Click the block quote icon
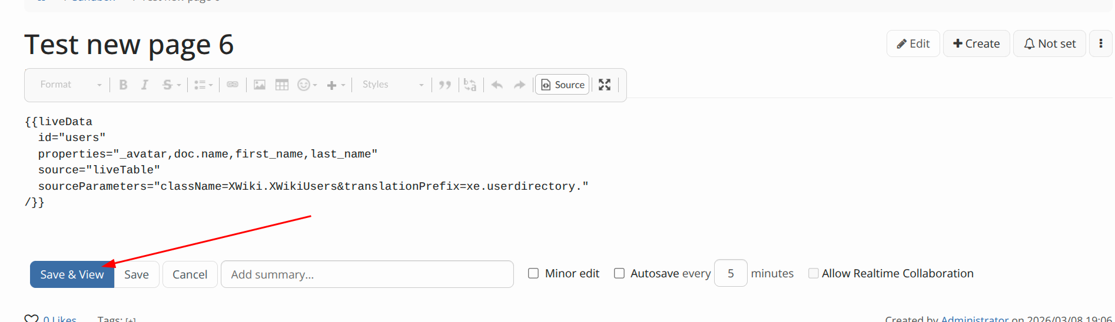 (445, 85)
